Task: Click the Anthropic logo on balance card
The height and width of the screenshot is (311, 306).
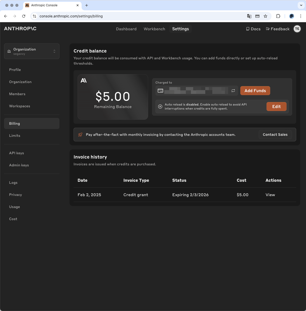Action: tap(84, 81)
